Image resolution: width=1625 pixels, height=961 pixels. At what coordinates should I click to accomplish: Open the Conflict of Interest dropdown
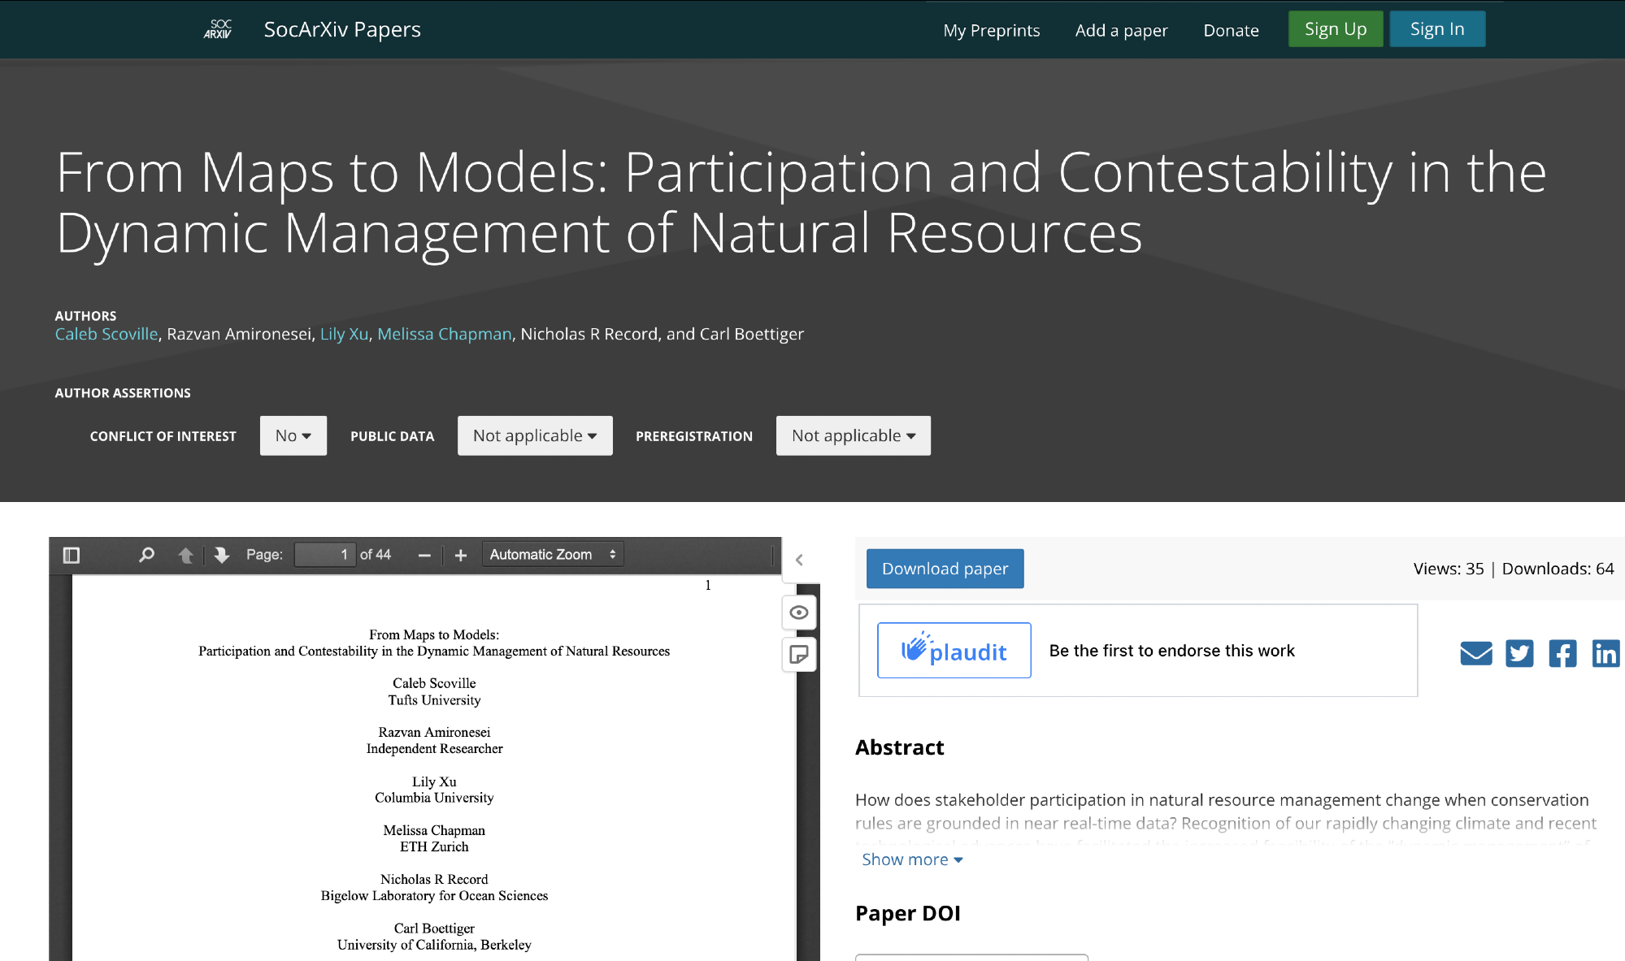tap(293, 436)
